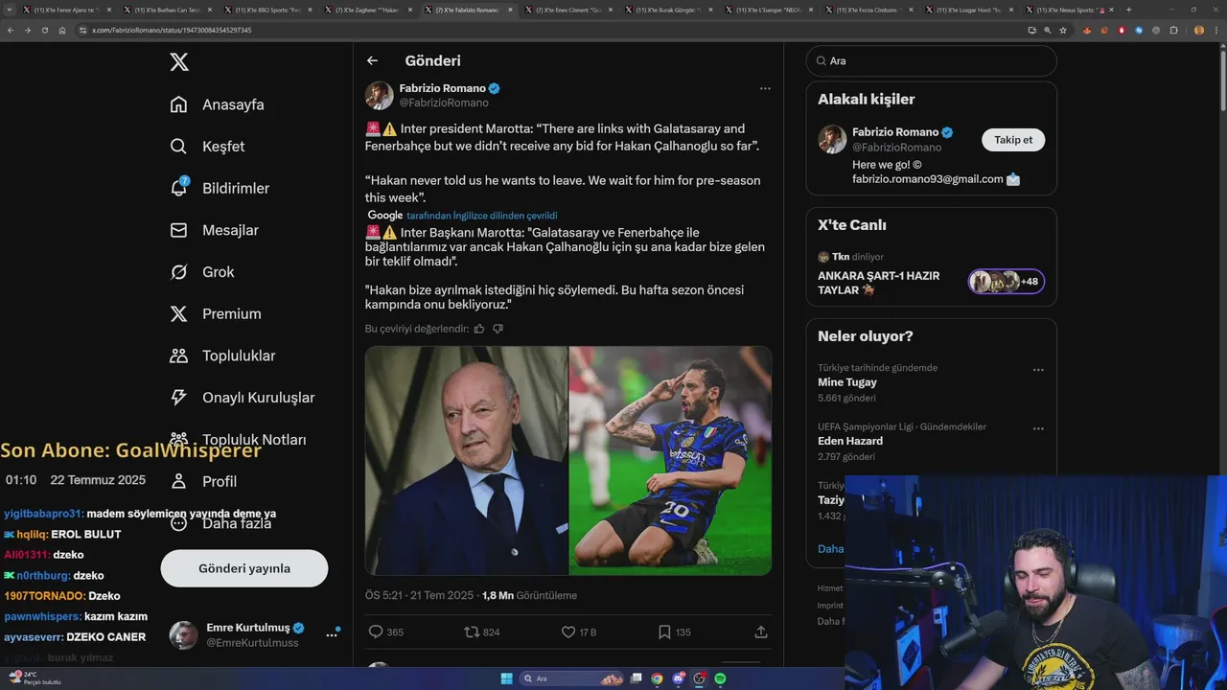Open Discord from taskbar
The image size is (1227, 690).
pos(678,678)
